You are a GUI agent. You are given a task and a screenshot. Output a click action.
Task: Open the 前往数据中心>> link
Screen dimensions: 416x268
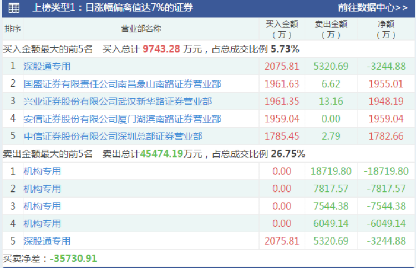[x=373, y=8]
